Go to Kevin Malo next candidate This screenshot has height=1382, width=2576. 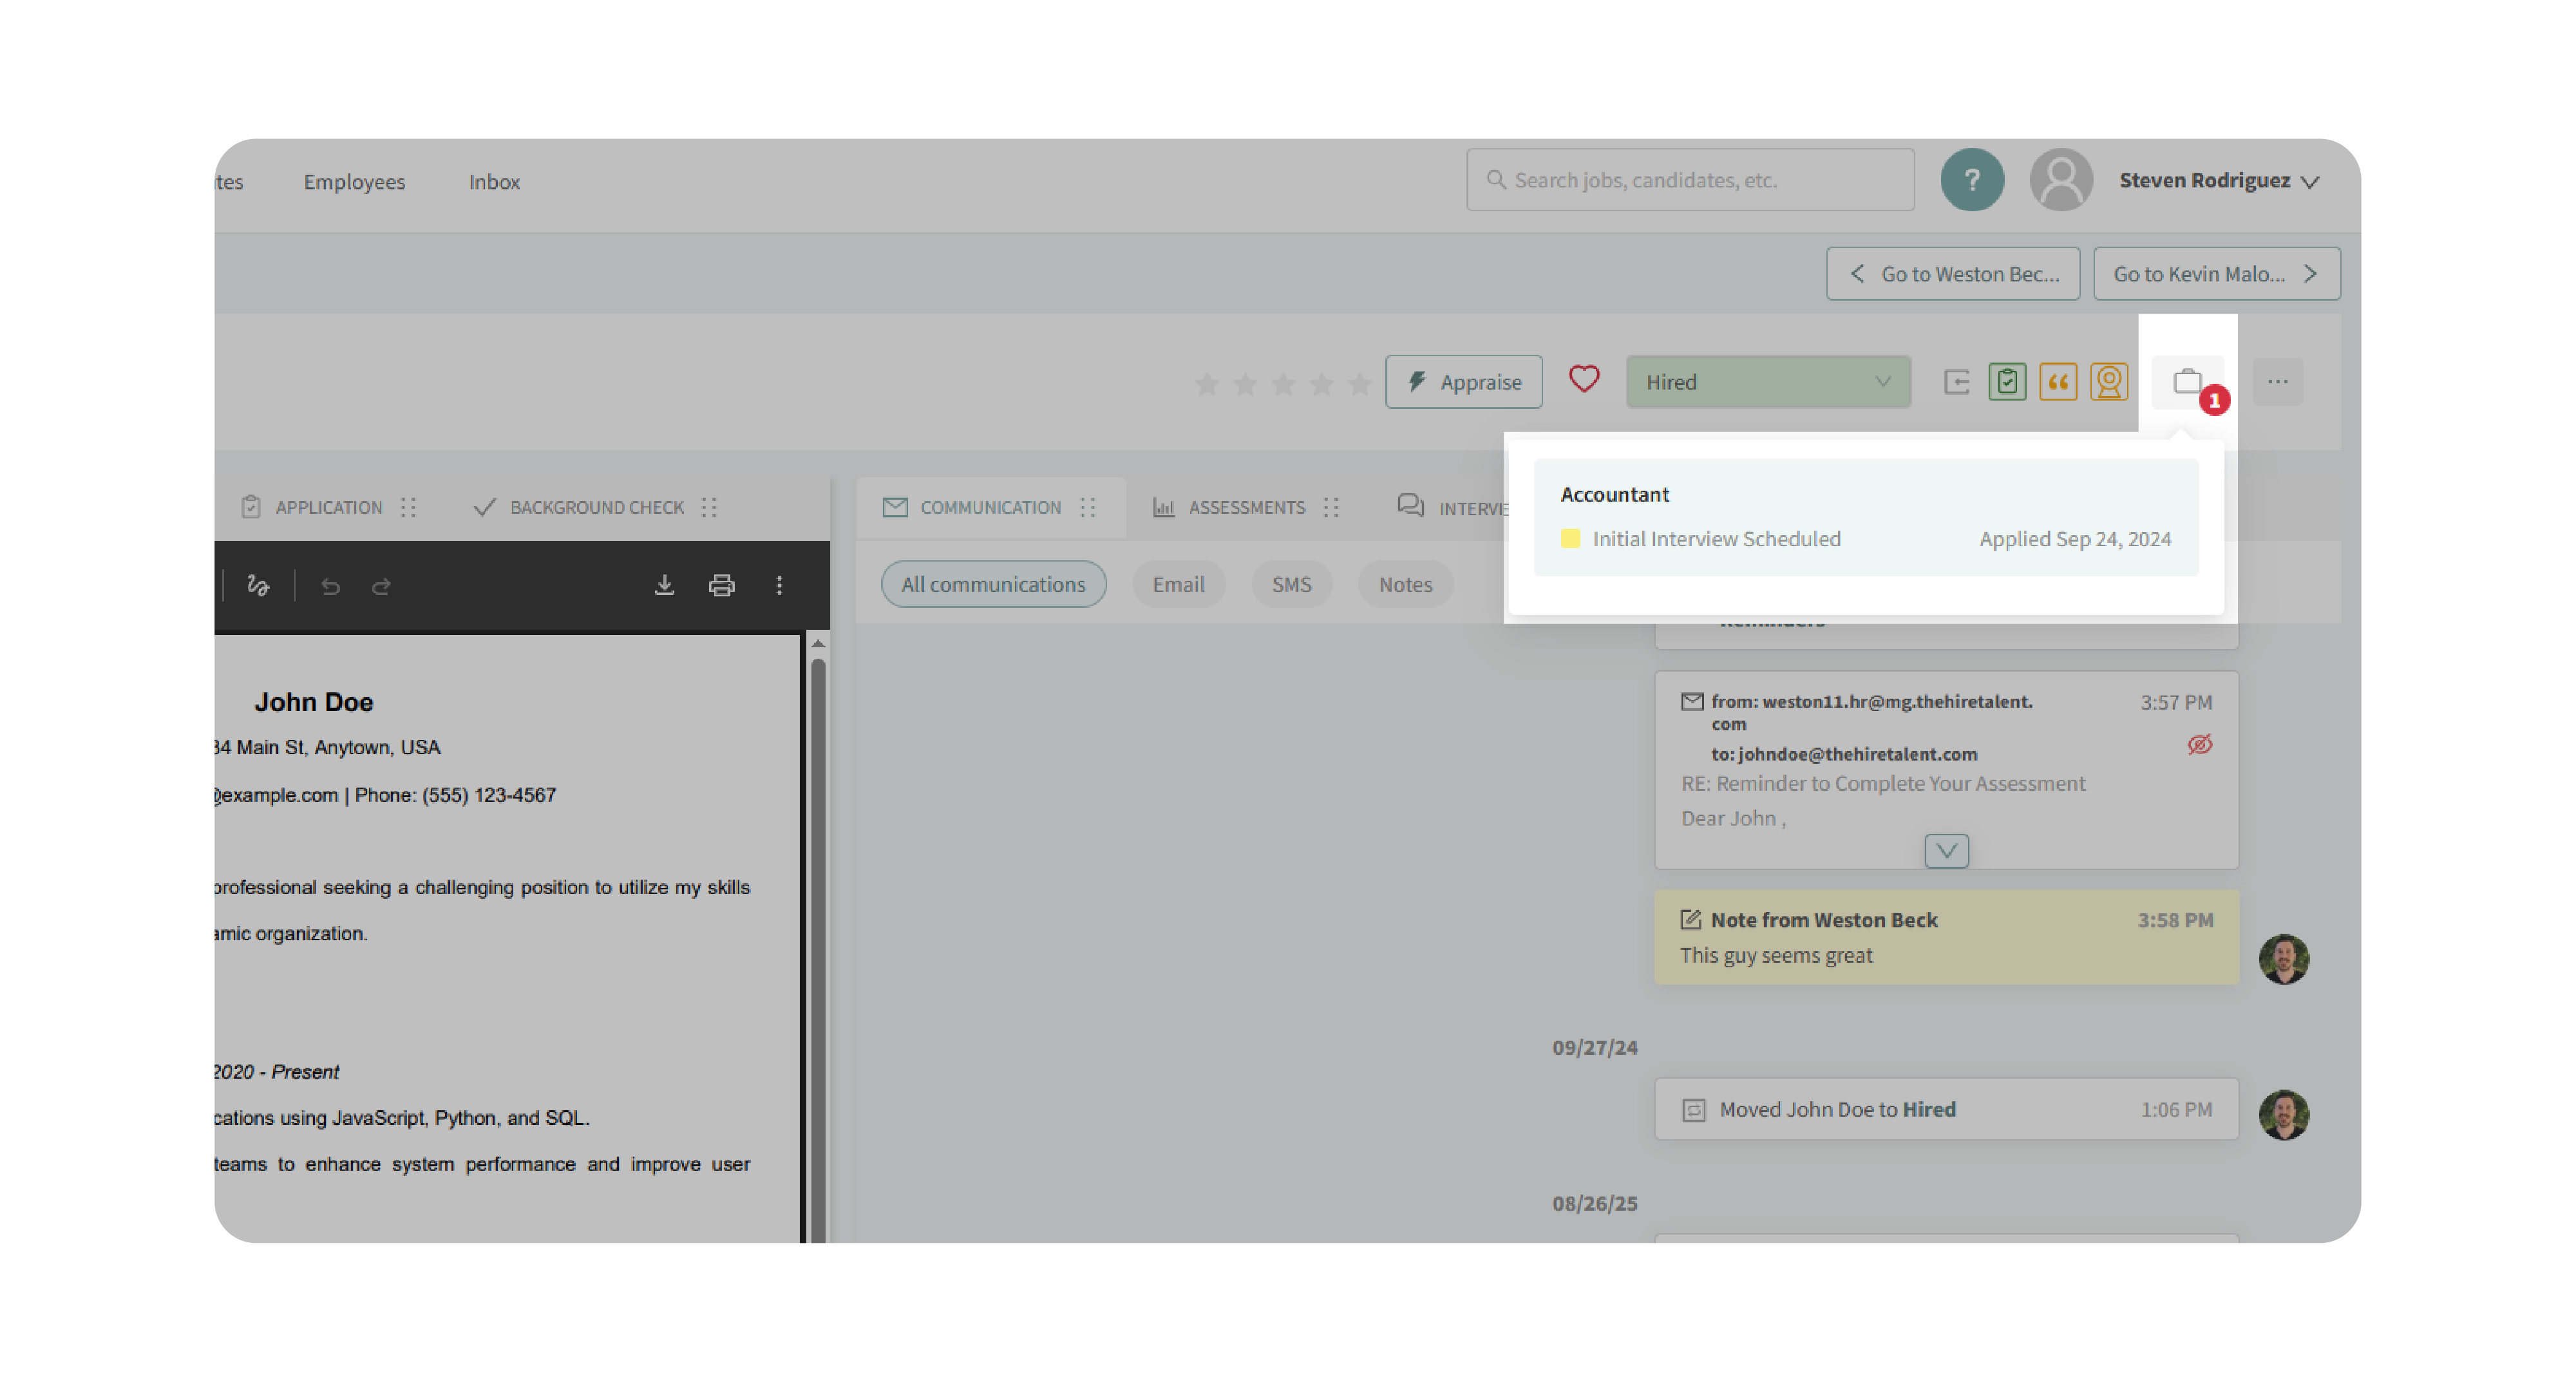coord(2216,273)
